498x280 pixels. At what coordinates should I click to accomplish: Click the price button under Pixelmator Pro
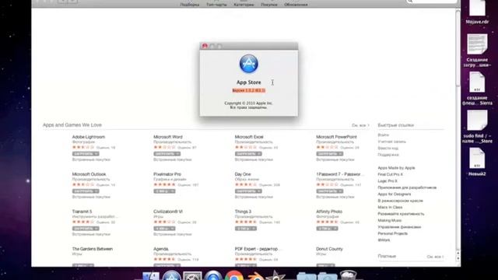click(164, 191)
